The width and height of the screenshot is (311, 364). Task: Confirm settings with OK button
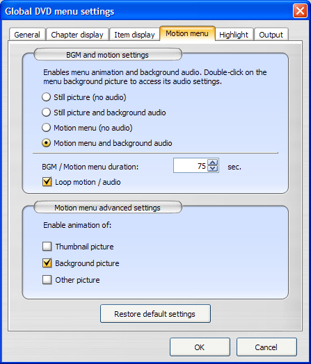click(x=200, y=347)
